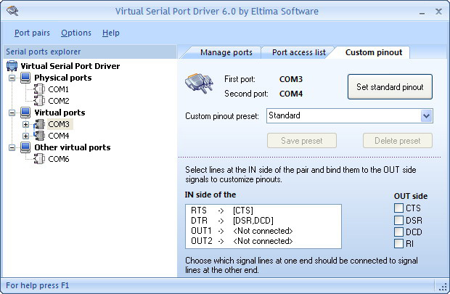Click the Save preset button
450x294 pixels.
302,141
